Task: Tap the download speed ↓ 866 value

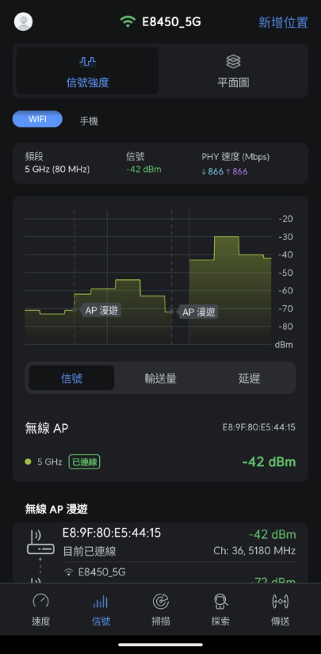Action: tap(212, 171)
